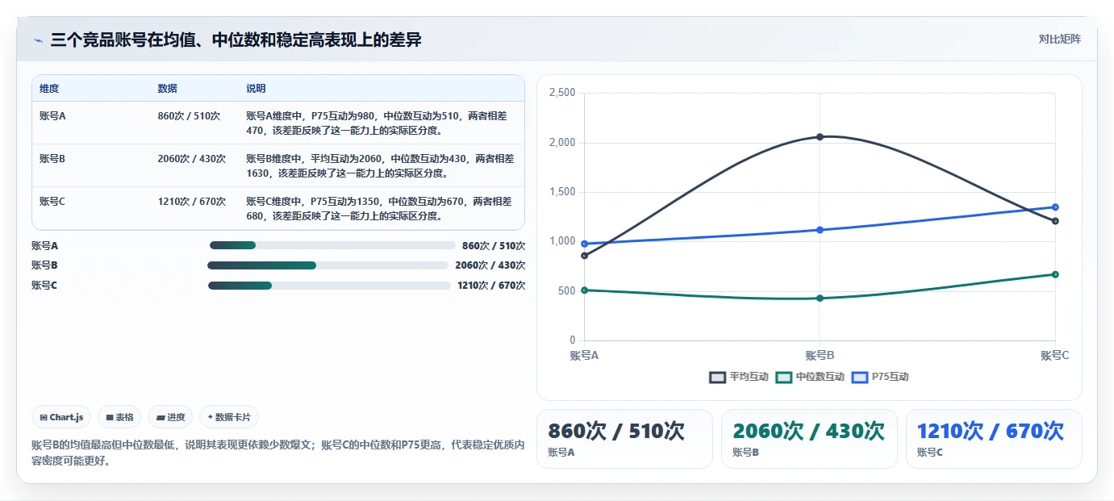The width and height of the screenshot is (1114, 501).
Task: Click the 账号A progress bar
Action: pyautogui.click(x=332, y=245)
